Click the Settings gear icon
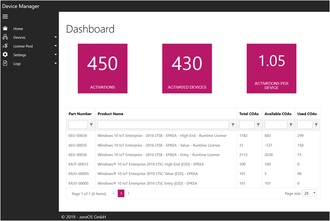 tap(5, 54)
